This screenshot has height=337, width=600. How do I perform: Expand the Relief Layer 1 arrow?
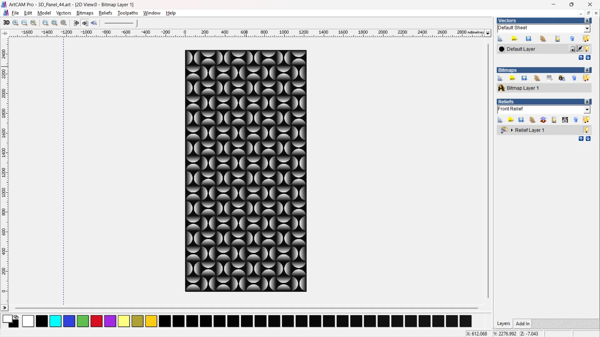click(x=512, y=130)
